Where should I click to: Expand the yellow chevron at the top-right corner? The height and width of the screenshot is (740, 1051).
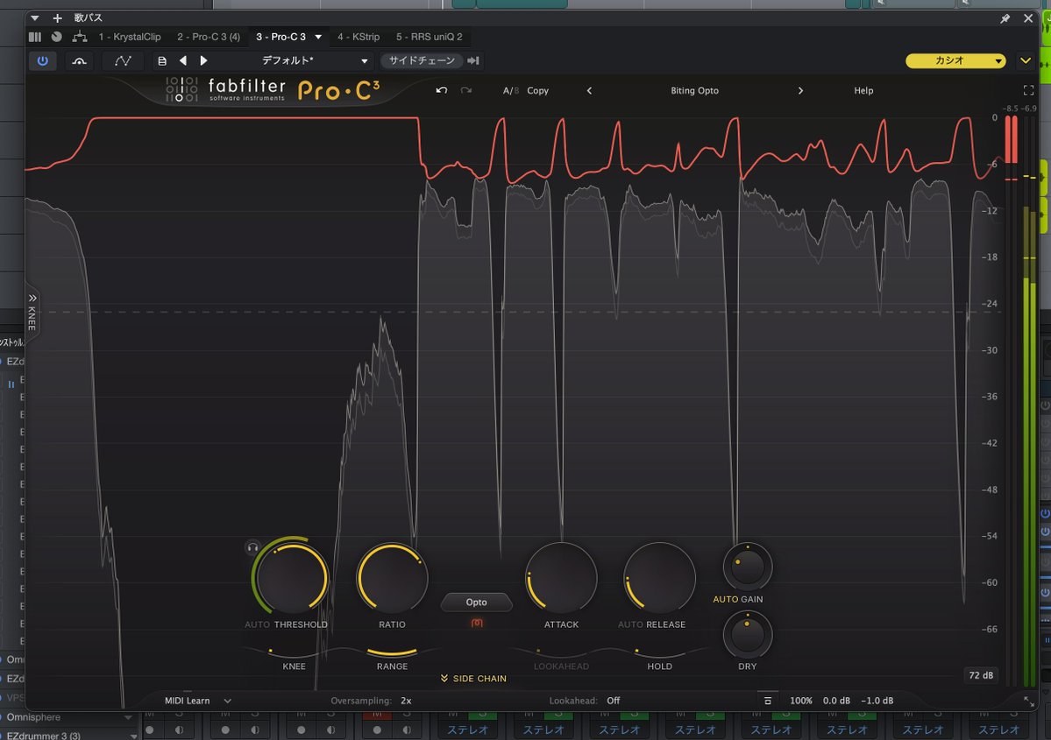1026,61
